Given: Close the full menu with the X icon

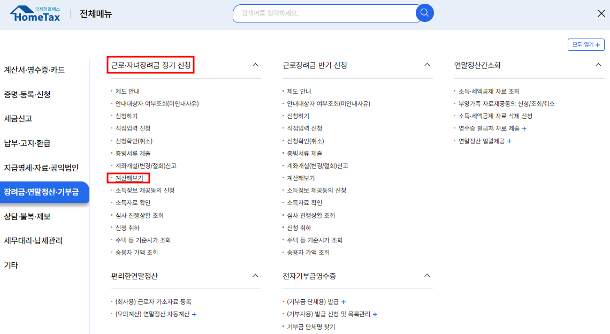Looking at the screenshot, I should click(x=600, y=13).
